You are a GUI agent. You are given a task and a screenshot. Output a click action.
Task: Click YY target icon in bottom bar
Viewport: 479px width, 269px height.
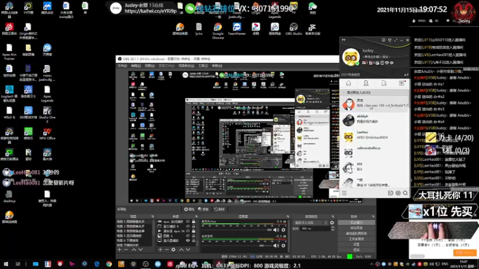[398, 192]
